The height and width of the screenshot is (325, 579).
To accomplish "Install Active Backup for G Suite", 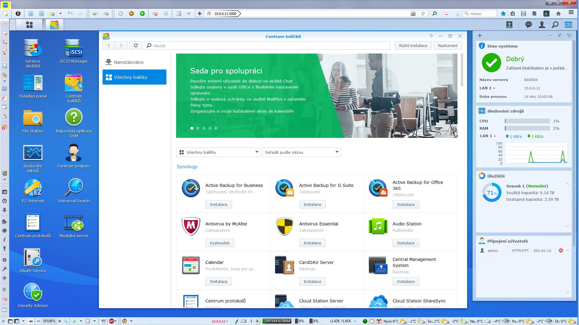I will pyautogui.click(x=312, y=204).
